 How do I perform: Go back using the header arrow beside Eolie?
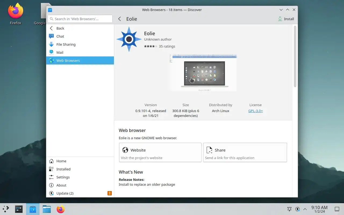pos(120,19)
